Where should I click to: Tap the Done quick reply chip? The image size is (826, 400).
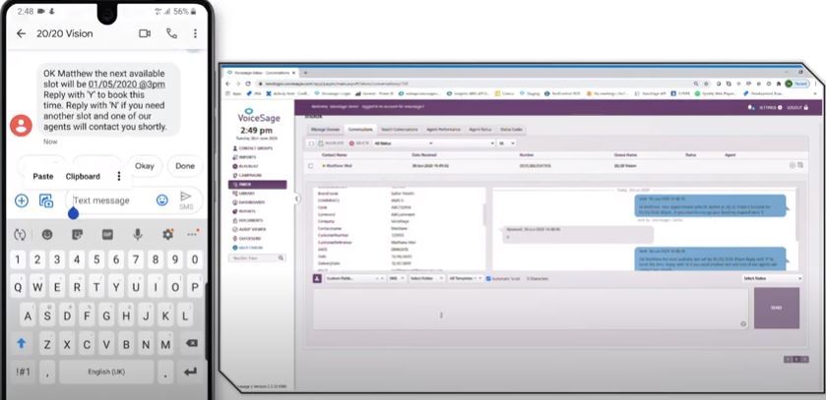pos(185,165)
